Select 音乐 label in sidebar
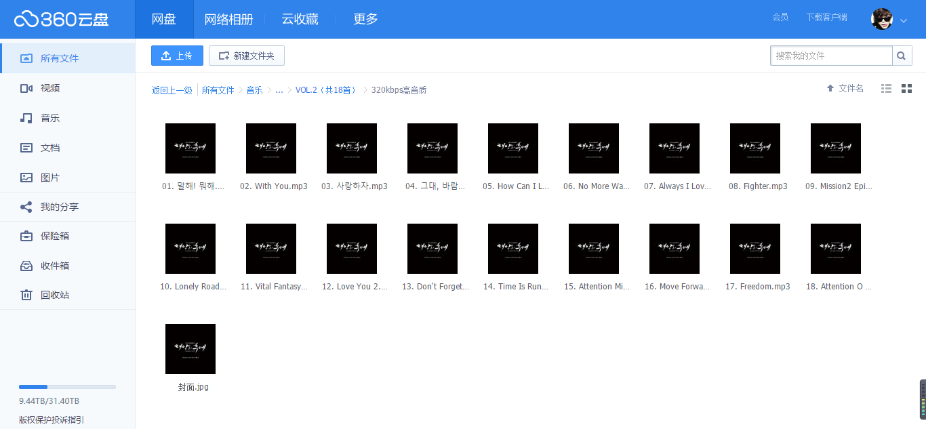926x429 pixels. click(50, 118)
